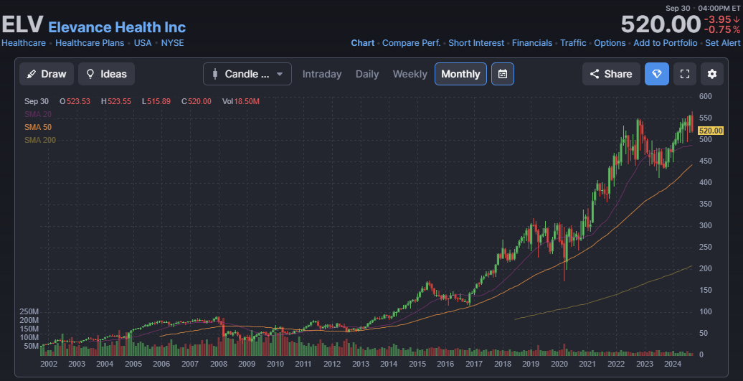Click the 600 price axis label
The height and width of the screenshot is (381, 743).
[x=706, y=96]
